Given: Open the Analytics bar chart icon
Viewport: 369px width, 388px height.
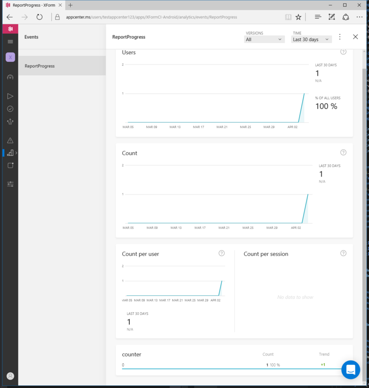Looking at the screenshot, I should pos(10,153).
